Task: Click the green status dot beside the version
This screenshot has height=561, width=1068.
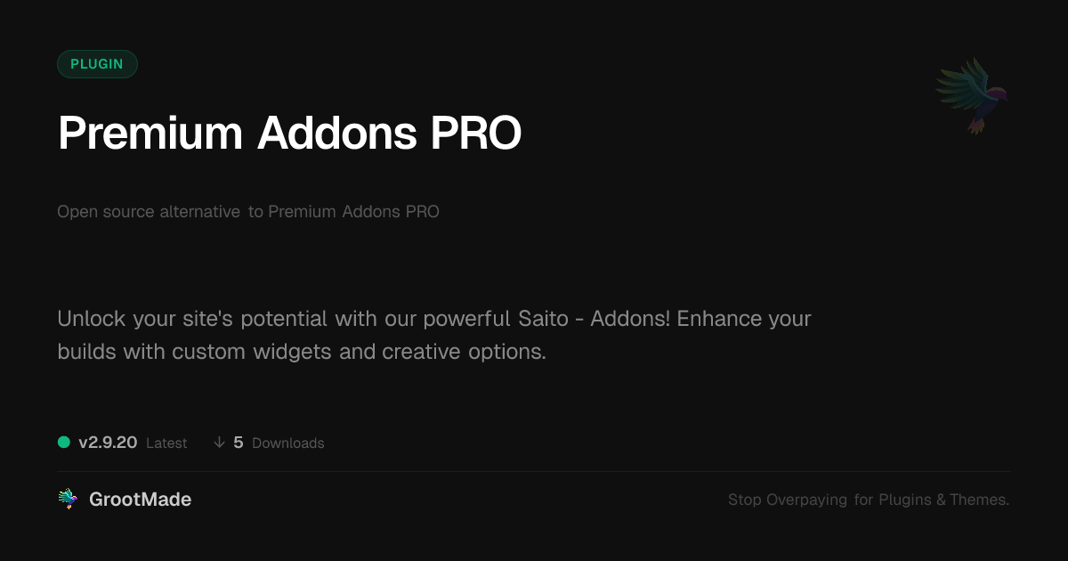Action: (64, 442)
